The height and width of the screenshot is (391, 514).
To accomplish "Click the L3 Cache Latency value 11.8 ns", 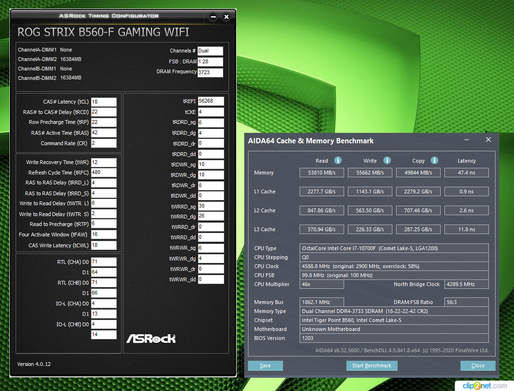I will (467, 229).
